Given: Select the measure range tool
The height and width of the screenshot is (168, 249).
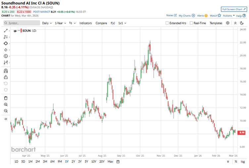Looking at the screenshot, I should click(x=6, y=63).
